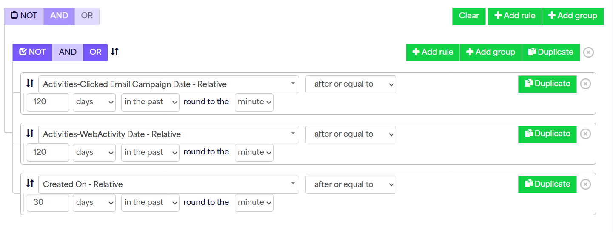
Task: Click top-level Add group button
Action: (573, 16)
